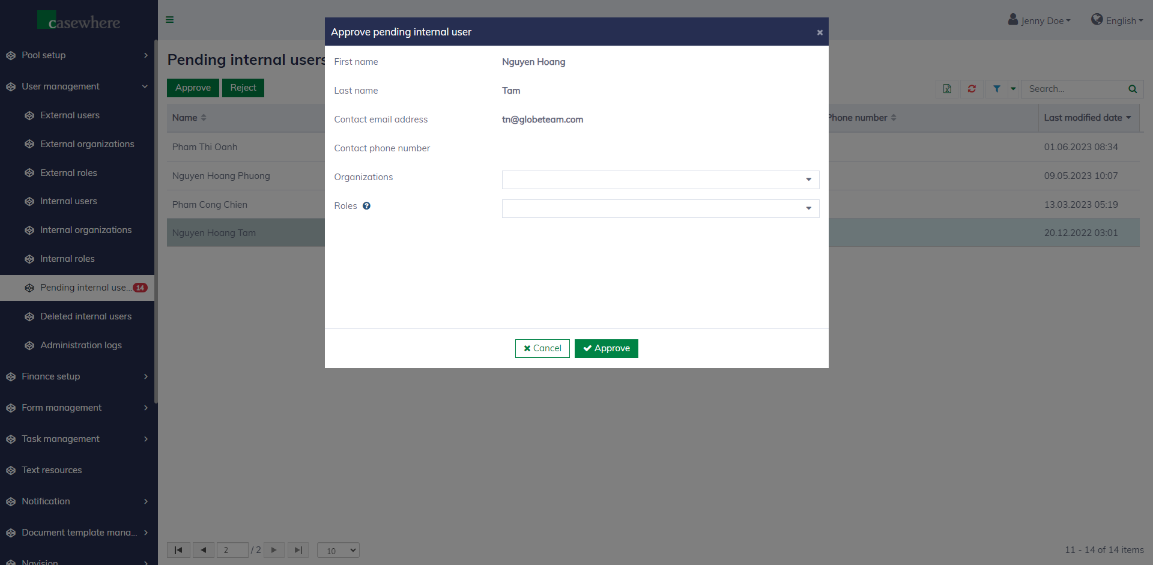
Task: Click the Roles help question mark icon
Action: coord(366,206)
